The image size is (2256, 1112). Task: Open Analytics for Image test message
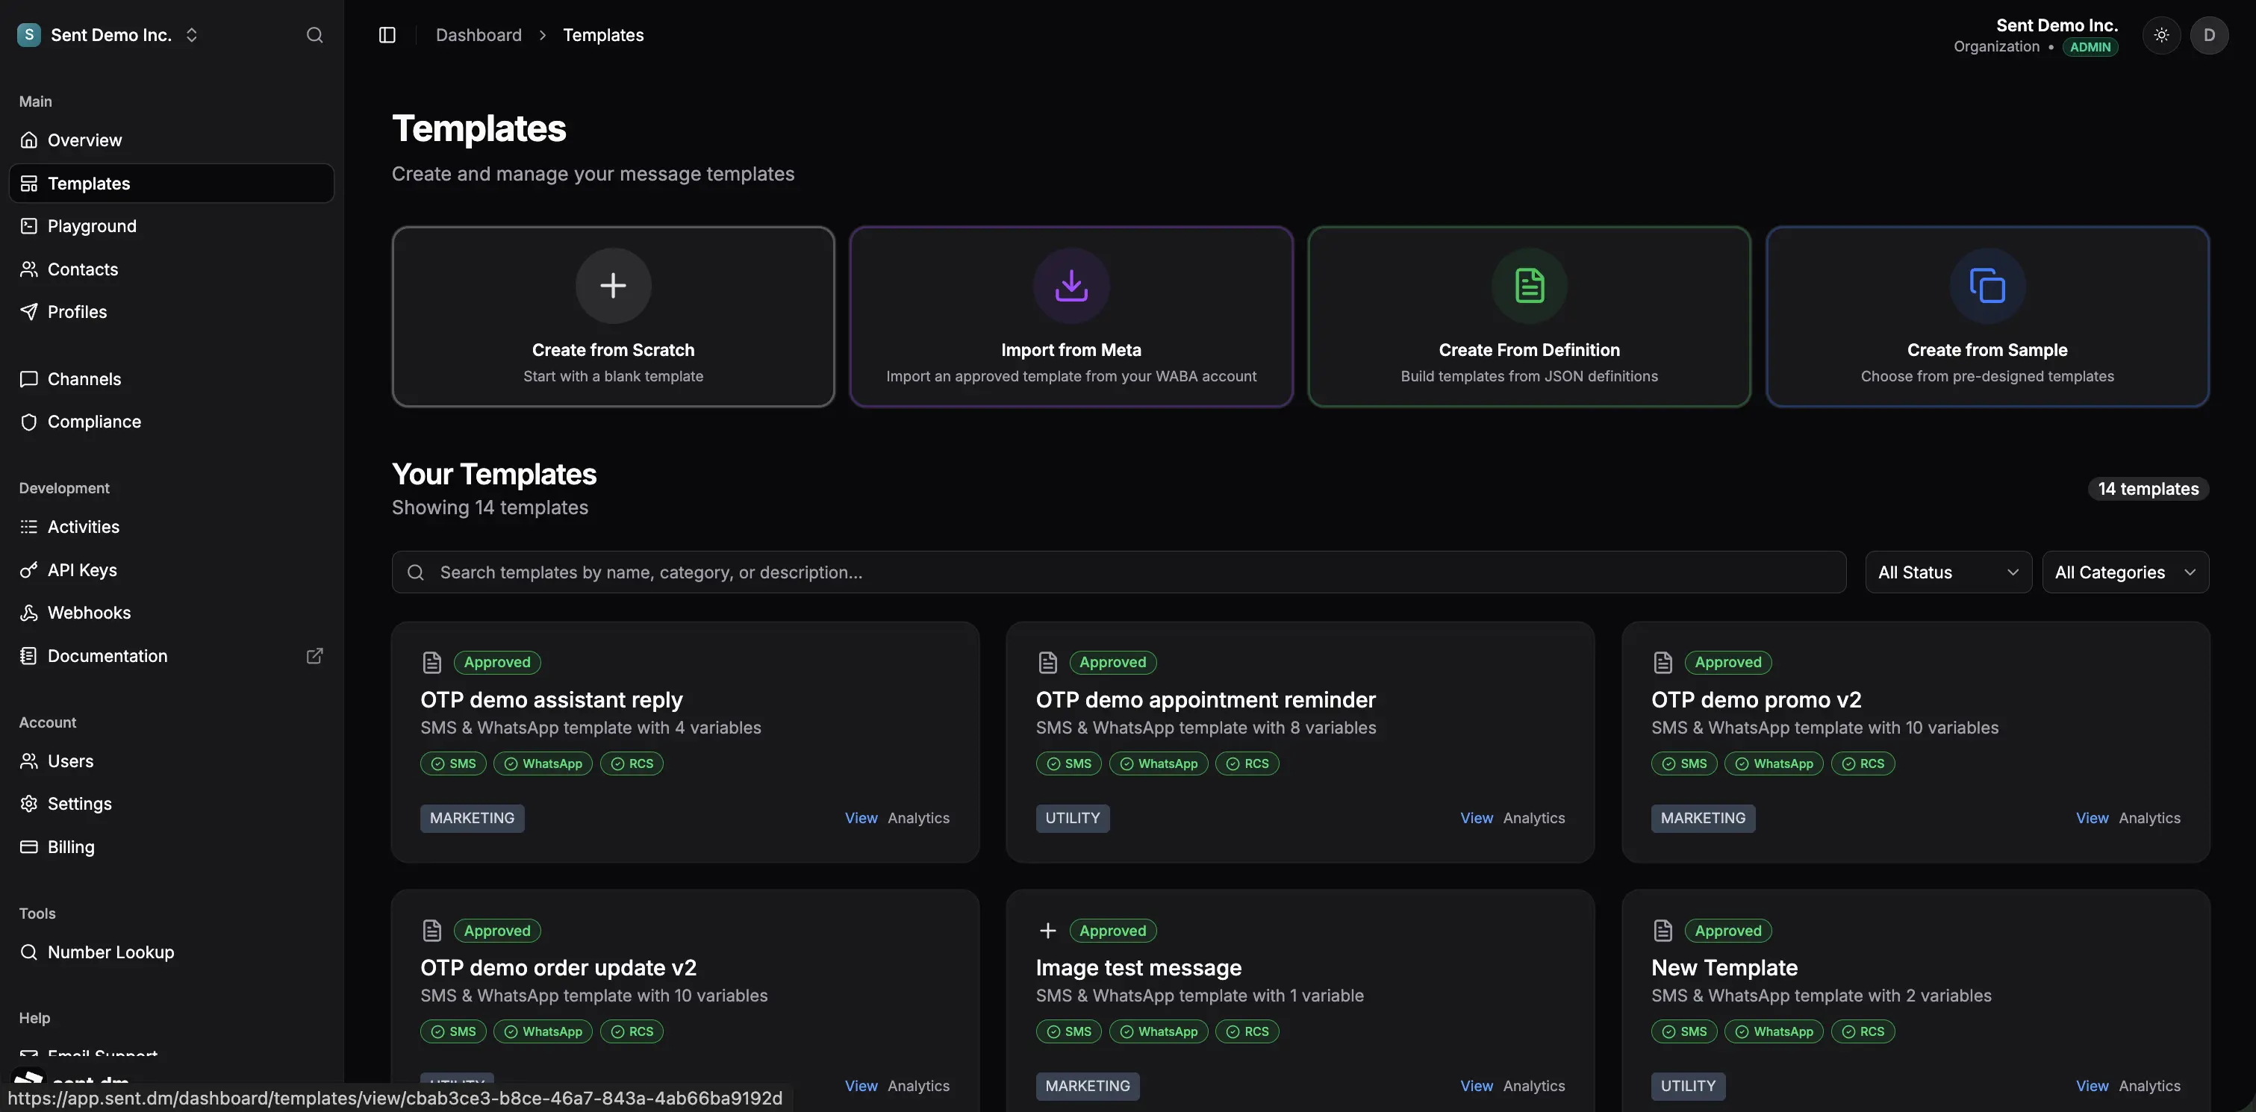pyautogui.click(x=1533, y=1086)
